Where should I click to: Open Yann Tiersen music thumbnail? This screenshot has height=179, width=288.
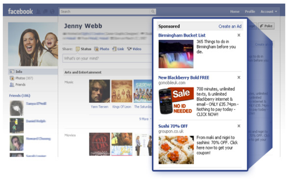tap(100, 91)
